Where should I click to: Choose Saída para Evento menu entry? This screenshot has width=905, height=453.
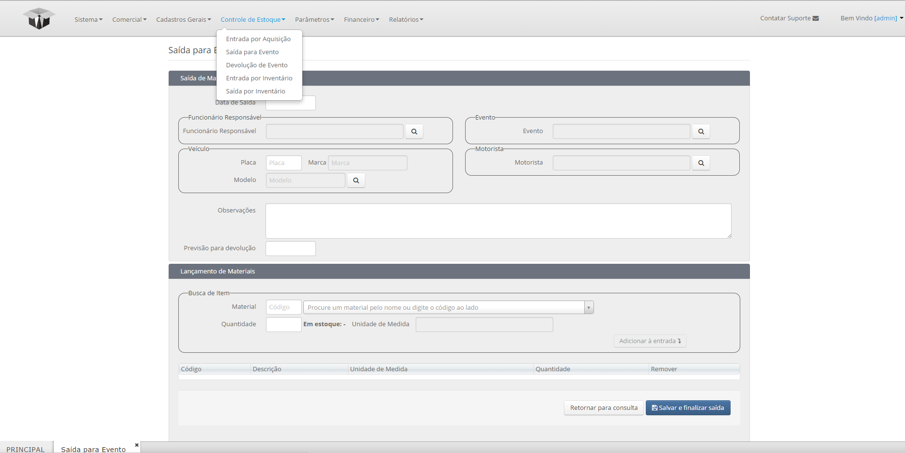coord(252,52)
